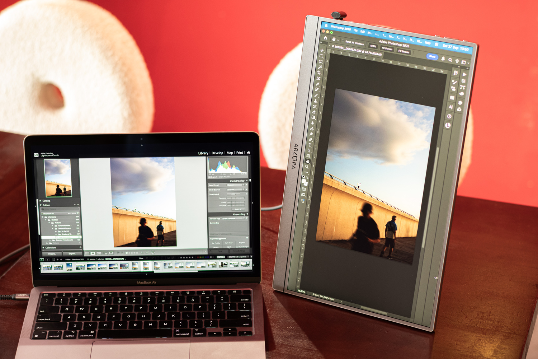Toggle Quick Mask mode in Photoshop
This screenshot has width=538, height=359.
tap(304, 189)
